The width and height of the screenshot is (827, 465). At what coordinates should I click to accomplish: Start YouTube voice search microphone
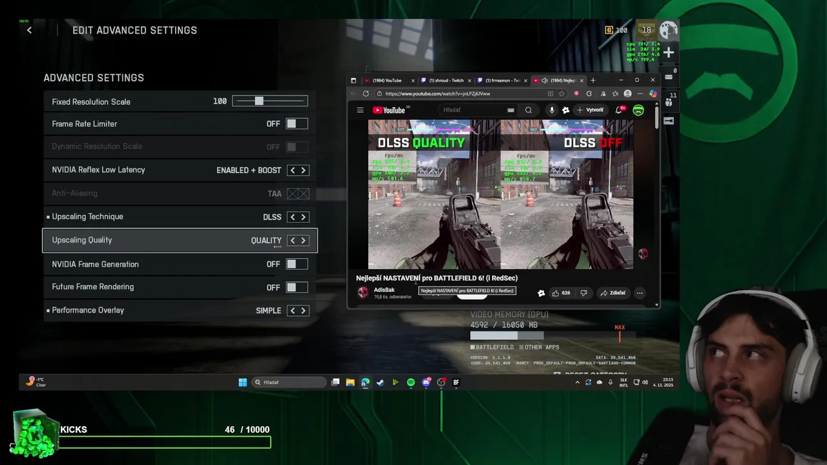(552, 110)
